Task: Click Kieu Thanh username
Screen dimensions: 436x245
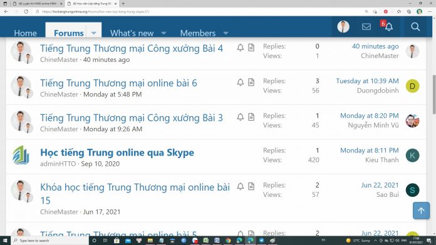Action: [x=381, y=160]
